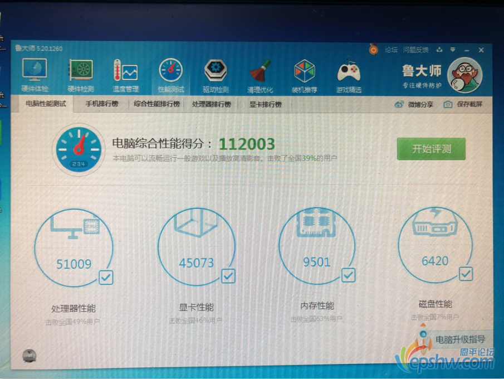Click the processor score 51009

tap(74, 264)
